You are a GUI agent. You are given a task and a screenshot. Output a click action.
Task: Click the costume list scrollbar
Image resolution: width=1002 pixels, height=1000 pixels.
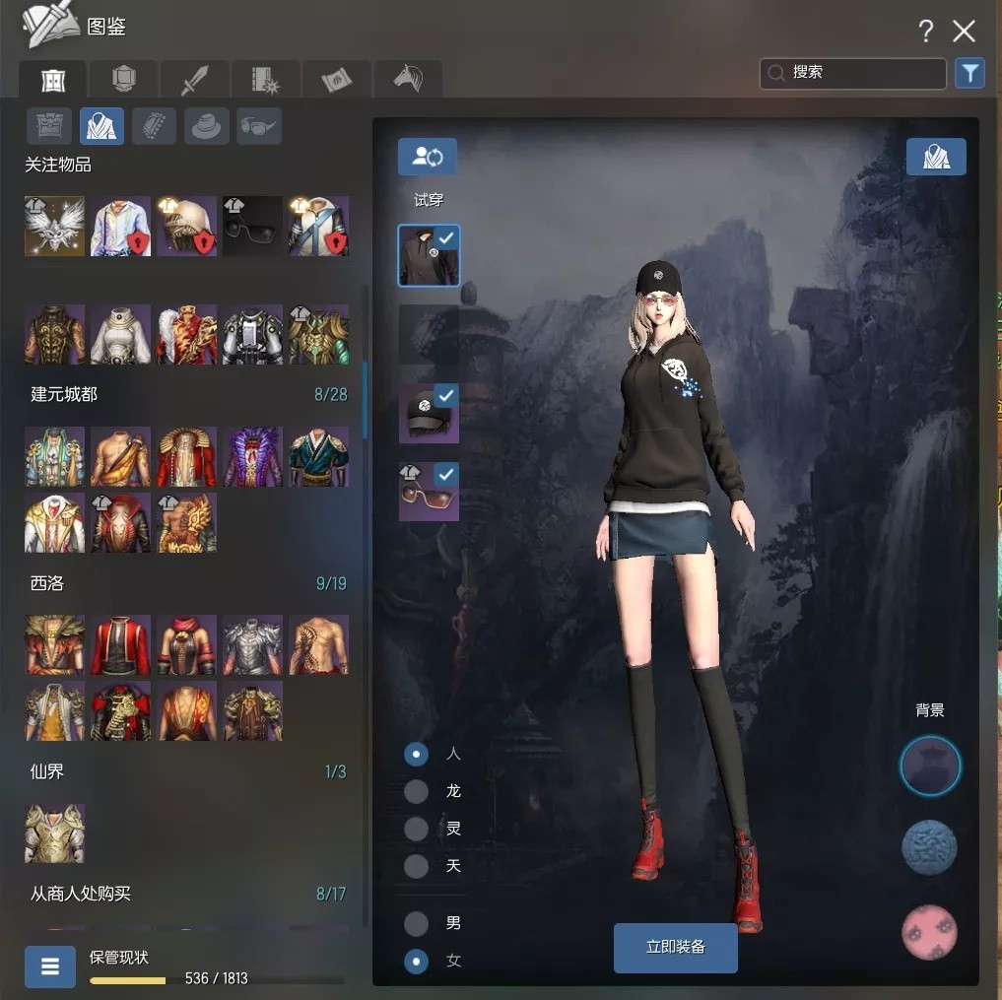point(365,400)
